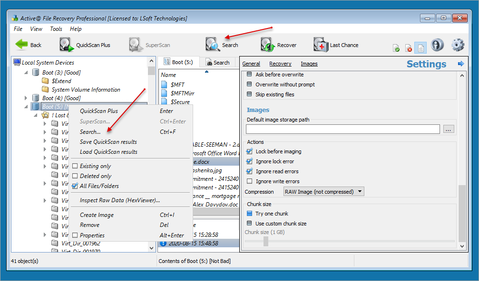Open the File menu
This screenshot has width=479, height=281.
point(18,28)
